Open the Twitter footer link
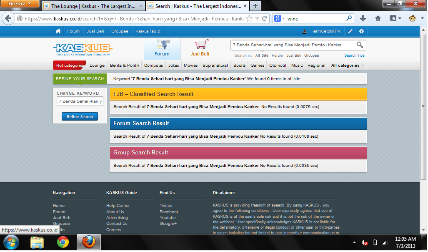Viewport: 428px width, 252px height. coord(166,206)
